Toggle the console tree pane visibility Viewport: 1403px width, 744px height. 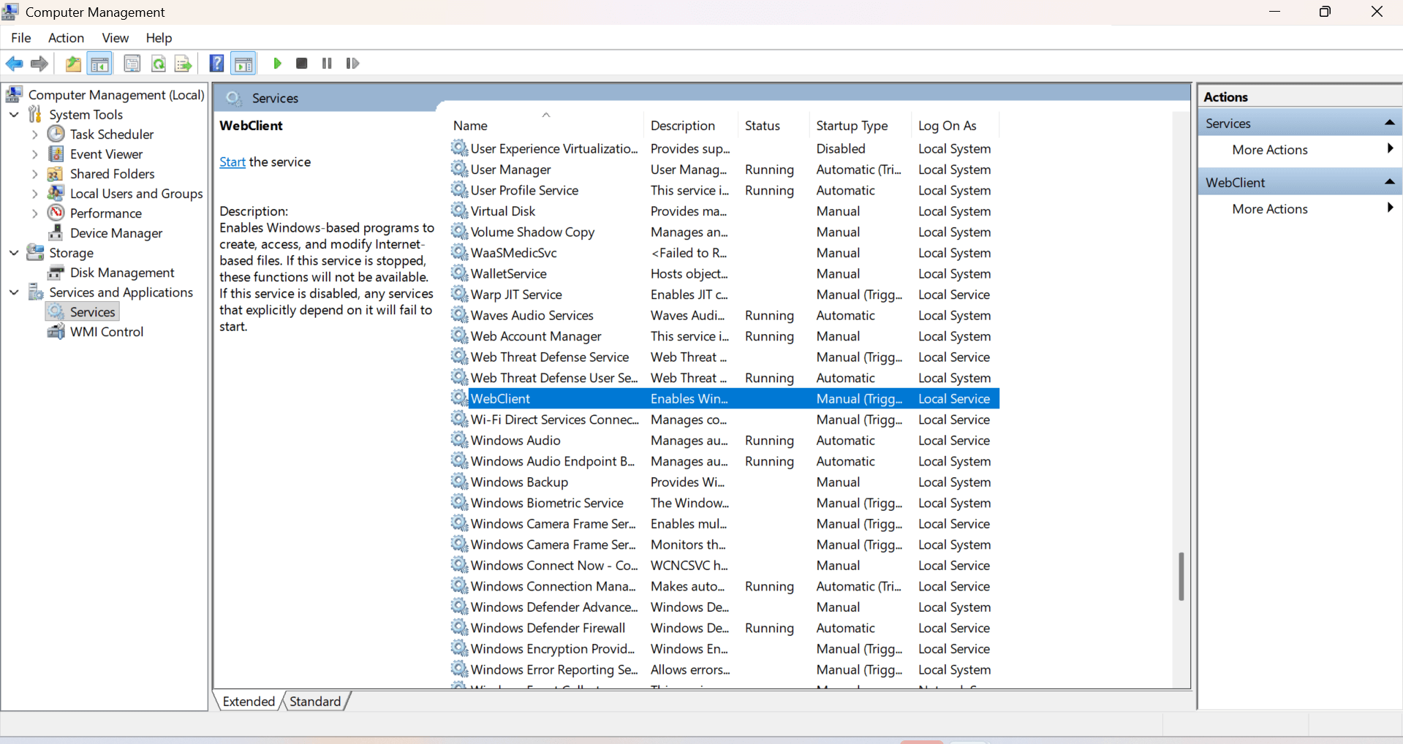click(x=99, y=64)
